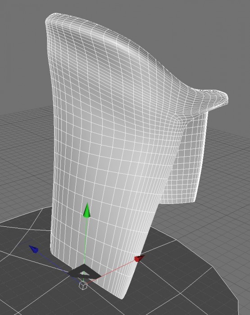This screenshot has width=250, height=315.
Task: Click the white cube at gizmo origin
Action: 83,285
